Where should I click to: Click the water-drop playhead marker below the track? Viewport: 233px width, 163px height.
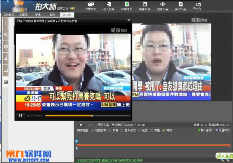tap(77, 148)
